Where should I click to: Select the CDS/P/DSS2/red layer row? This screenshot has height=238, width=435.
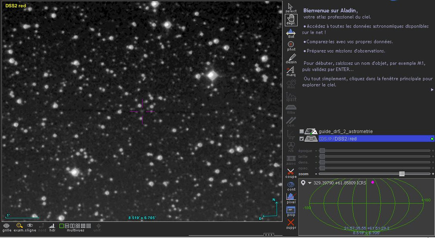[x=376, y=139]
